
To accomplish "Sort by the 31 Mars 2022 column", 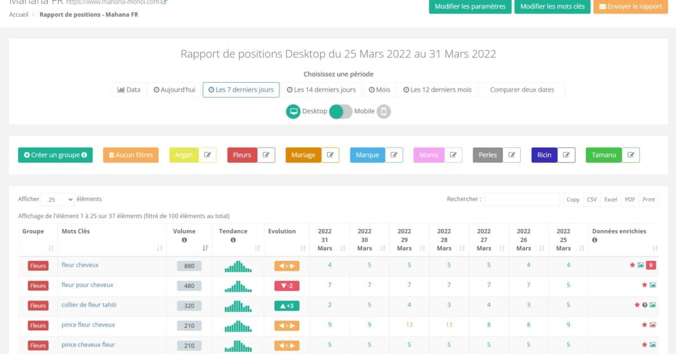I will pos(343,248).
